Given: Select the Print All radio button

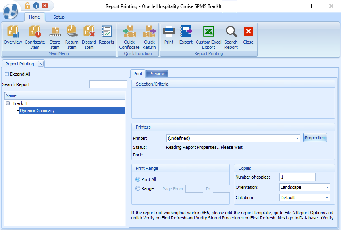Looking at the screenshot, I should 138,179.
